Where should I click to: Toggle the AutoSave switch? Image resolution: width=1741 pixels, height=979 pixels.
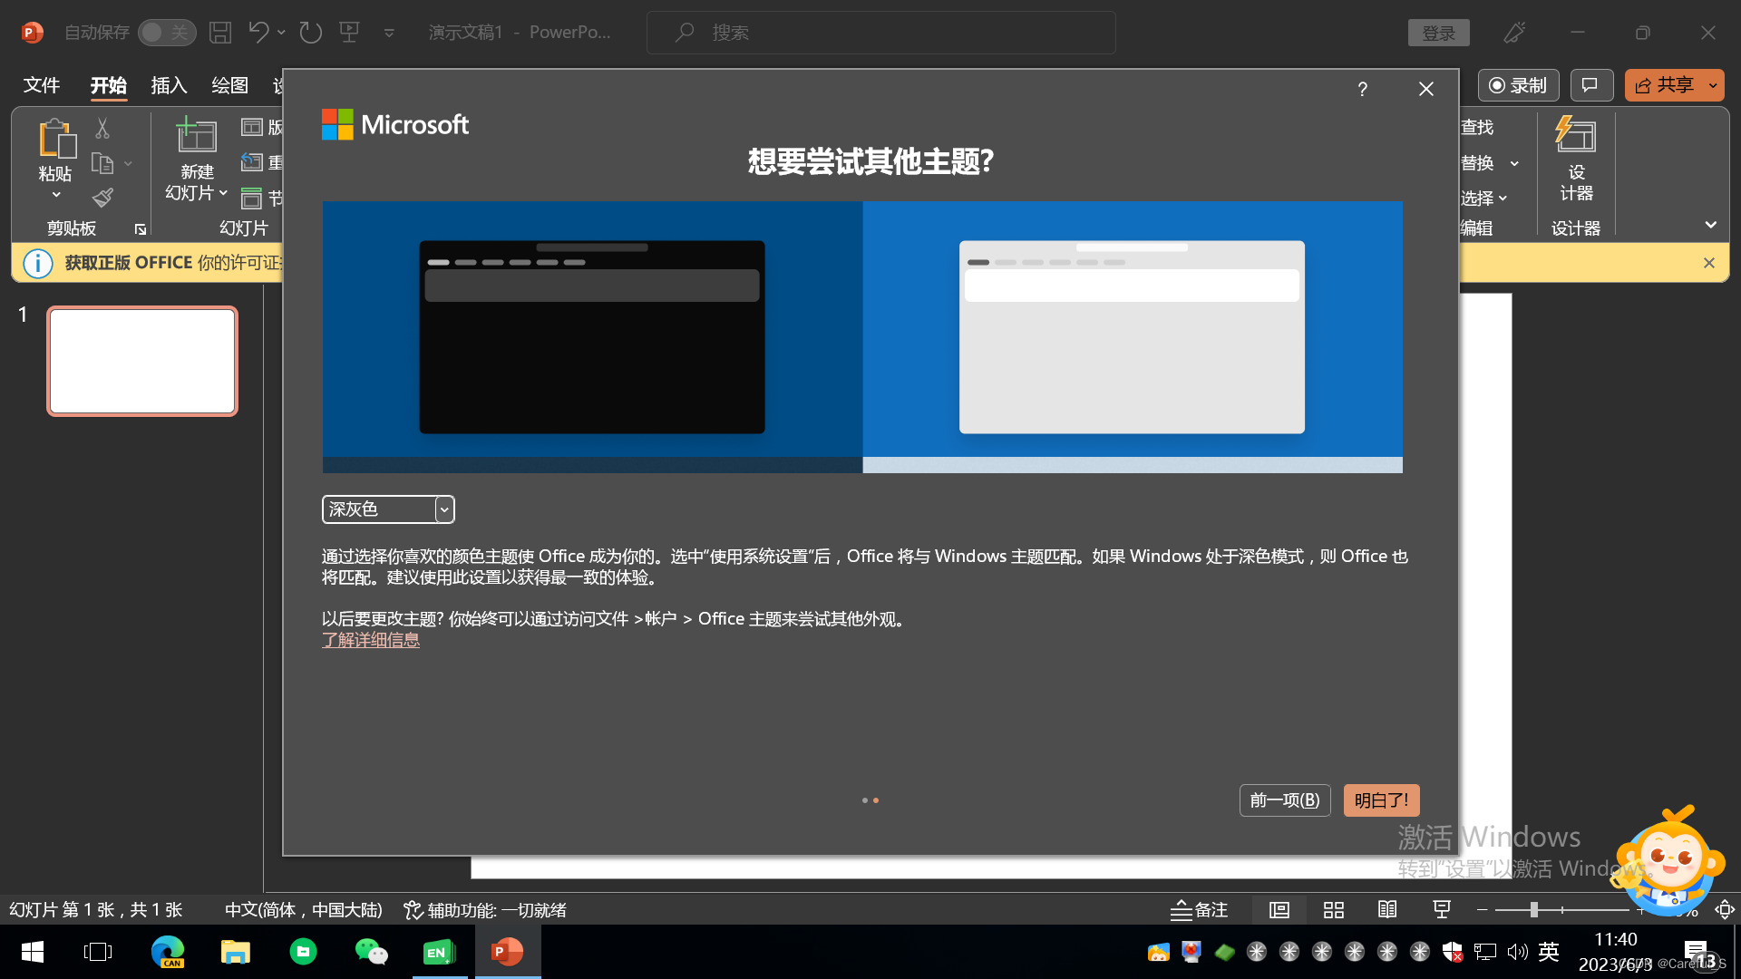coord(167,33)
